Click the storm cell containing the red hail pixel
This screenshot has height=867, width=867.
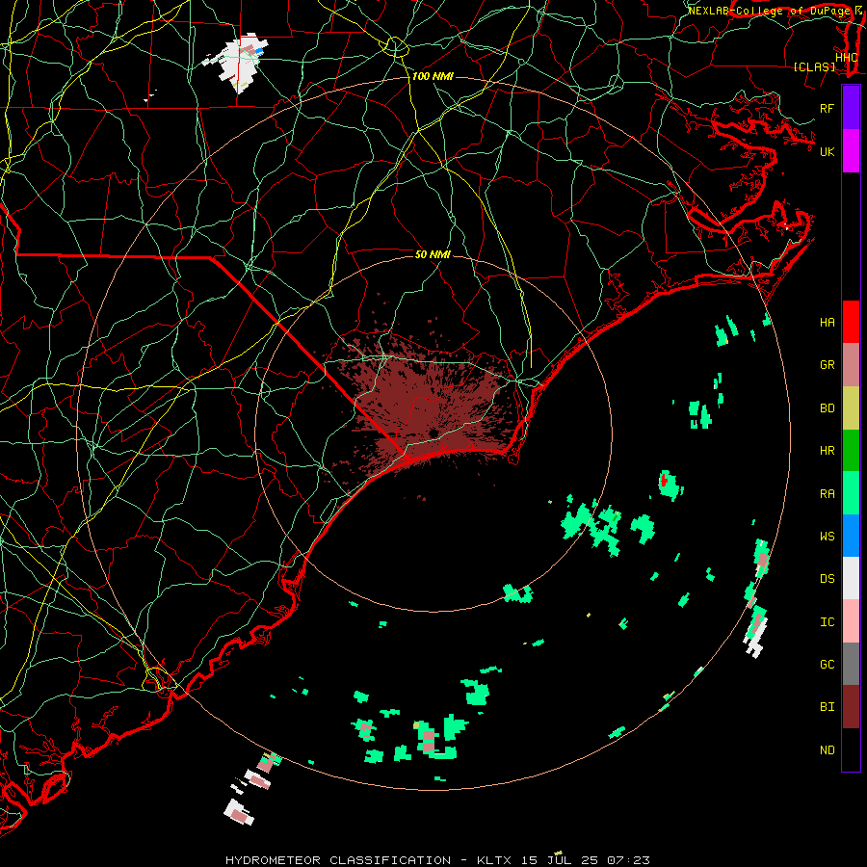pos(670,485)
